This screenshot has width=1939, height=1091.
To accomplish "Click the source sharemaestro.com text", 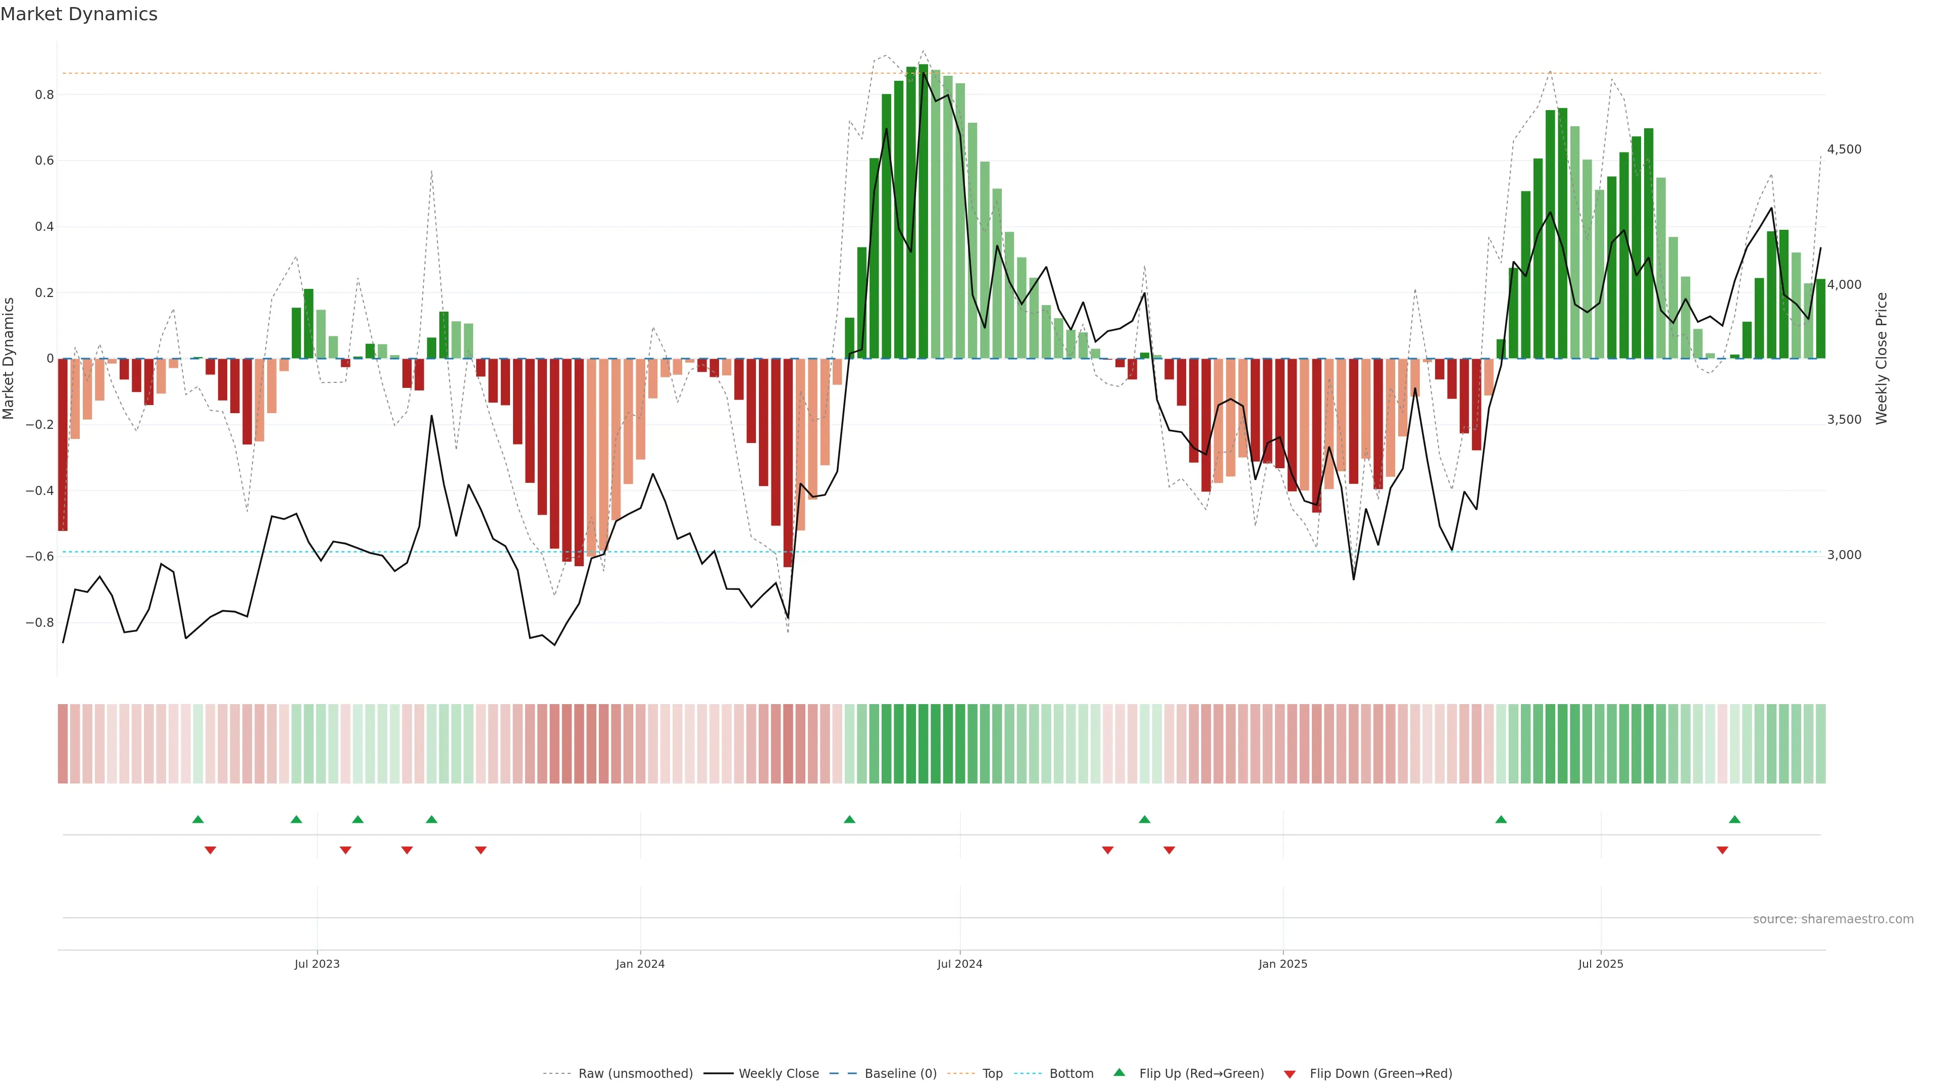I will (x=1833, y=919).
